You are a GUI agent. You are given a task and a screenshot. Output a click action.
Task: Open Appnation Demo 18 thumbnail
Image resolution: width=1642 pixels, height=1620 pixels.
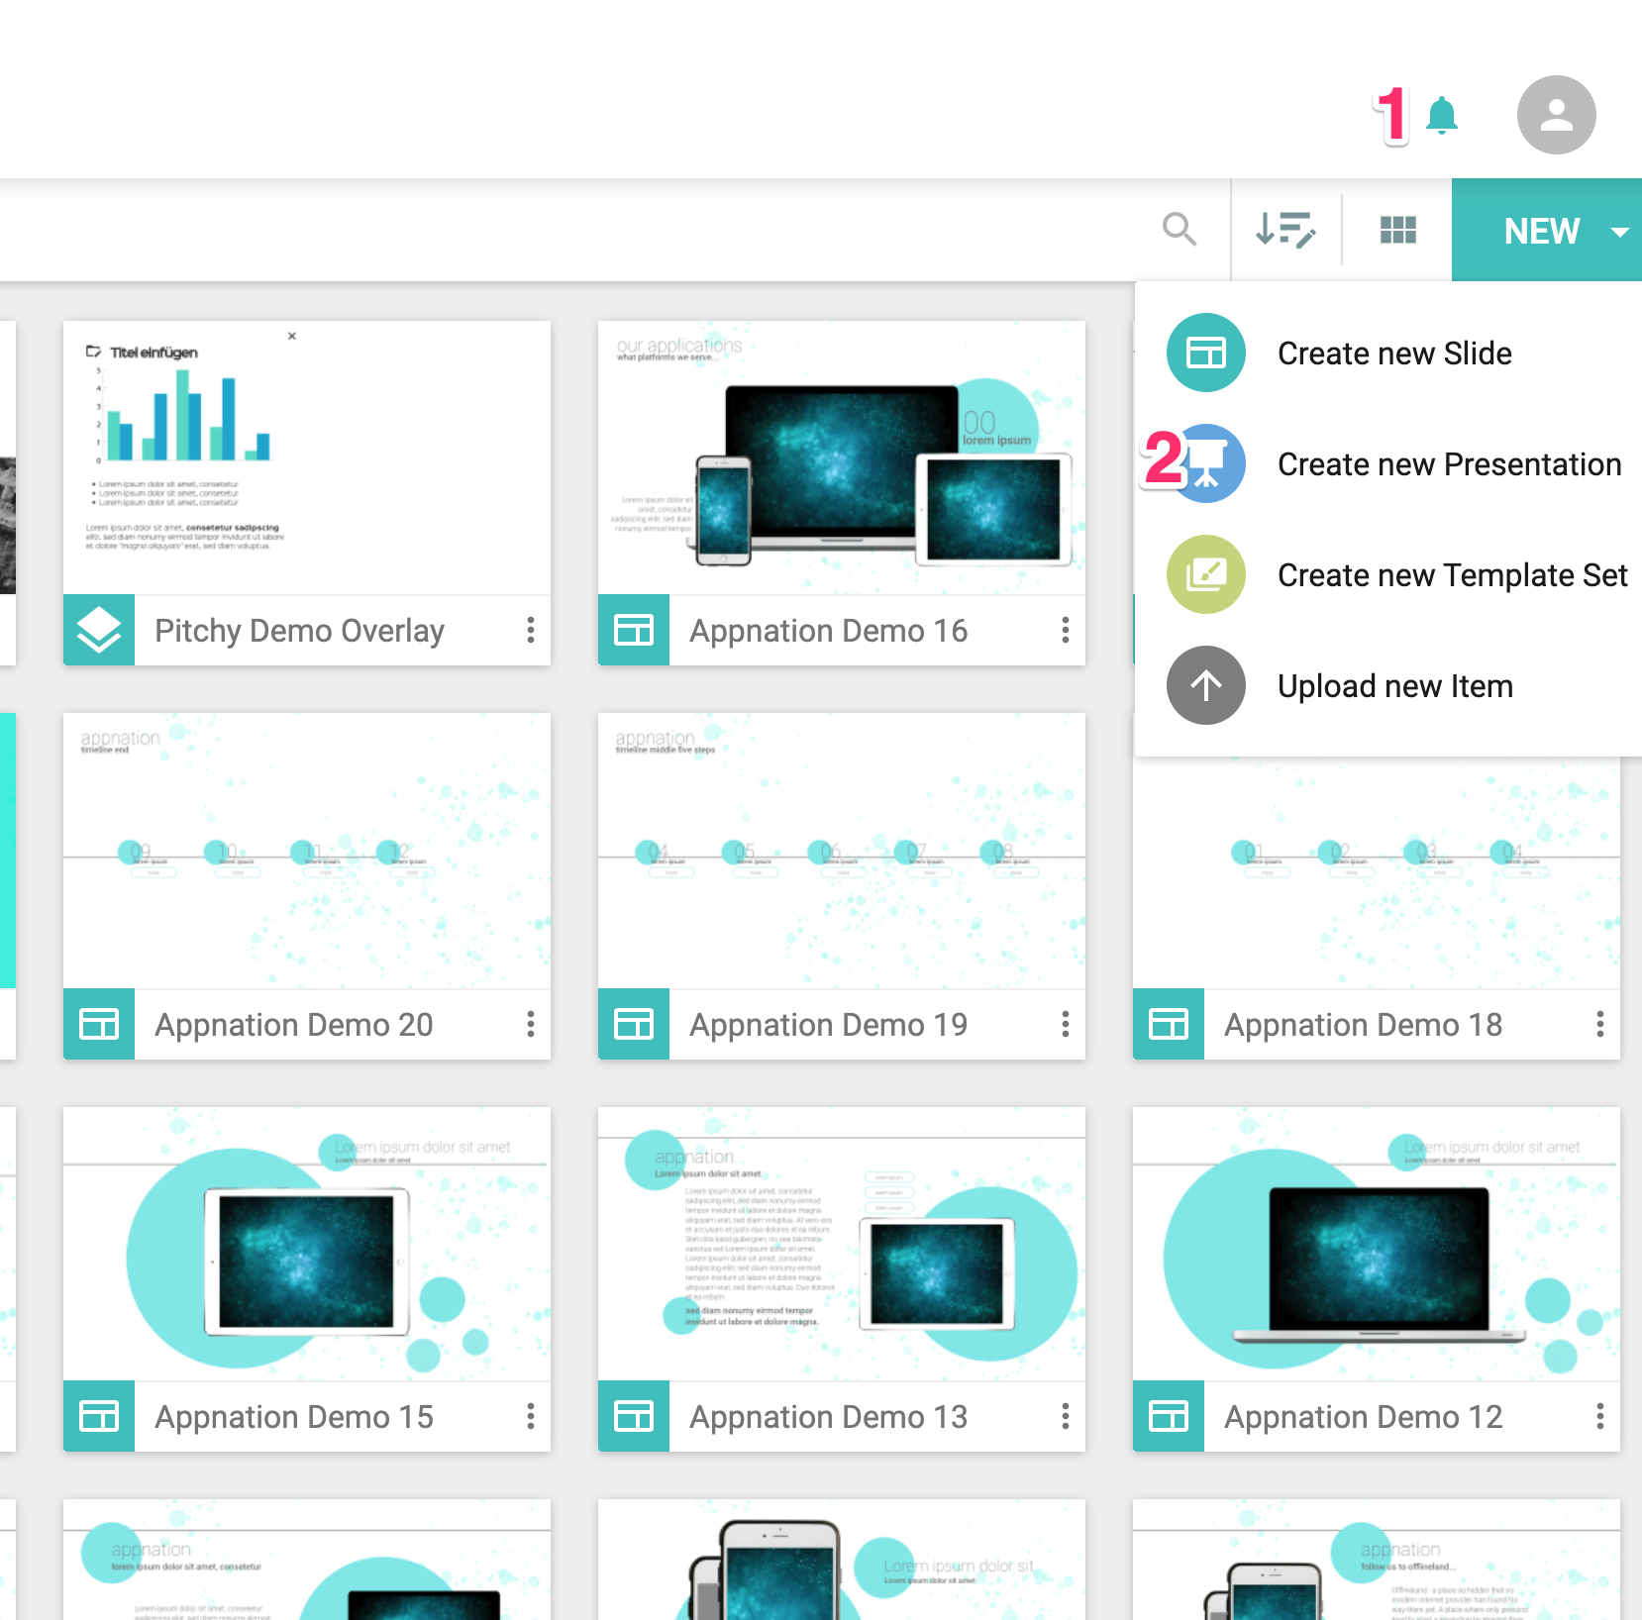tap(1377, 873)
